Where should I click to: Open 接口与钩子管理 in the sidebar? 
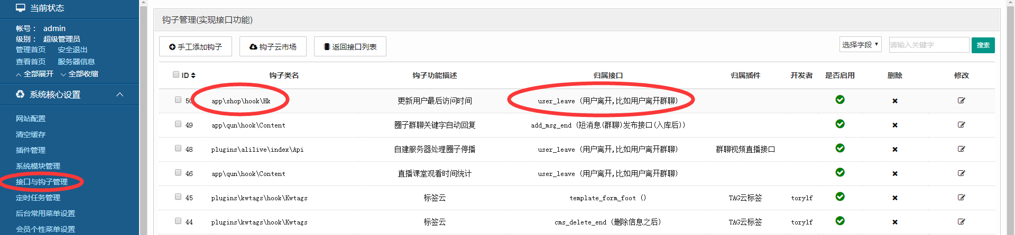click(x=42, y=182)
